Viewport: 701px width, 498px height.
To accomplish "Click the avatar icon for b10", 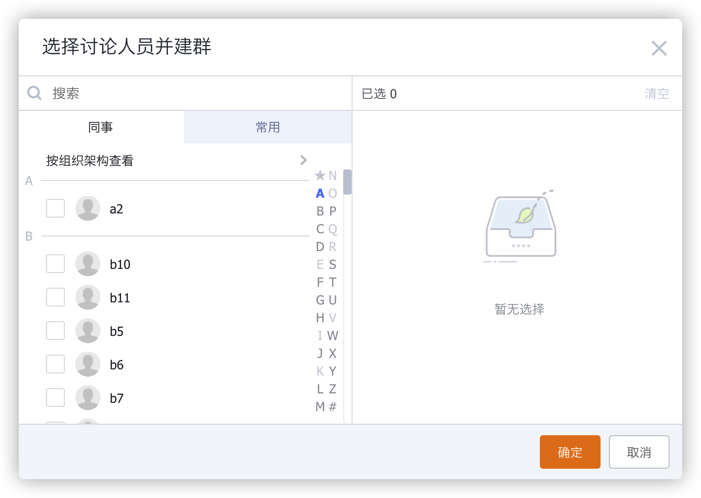I will [x=88, y=264].
